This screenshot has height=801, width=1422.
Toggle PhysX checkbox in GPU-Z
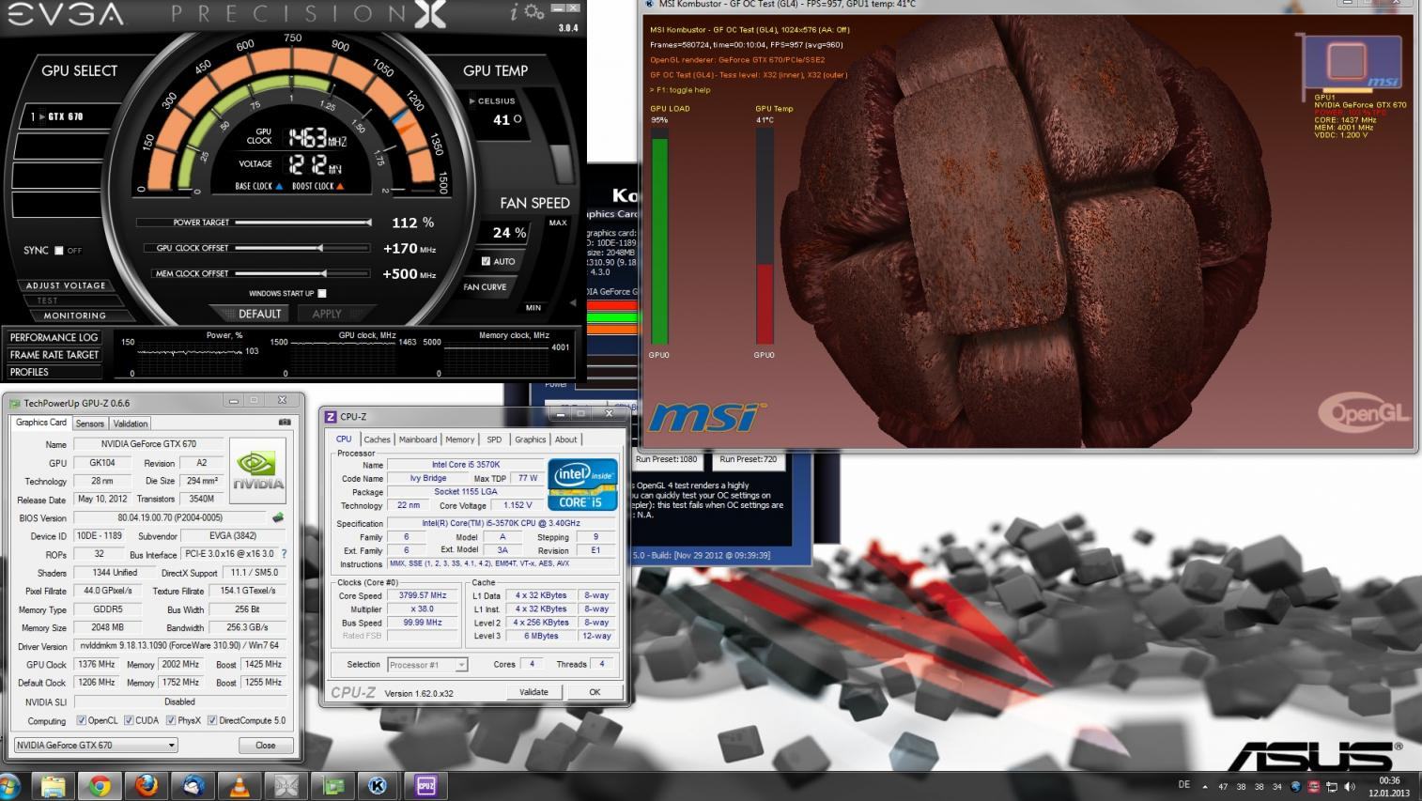pos(171,720)
